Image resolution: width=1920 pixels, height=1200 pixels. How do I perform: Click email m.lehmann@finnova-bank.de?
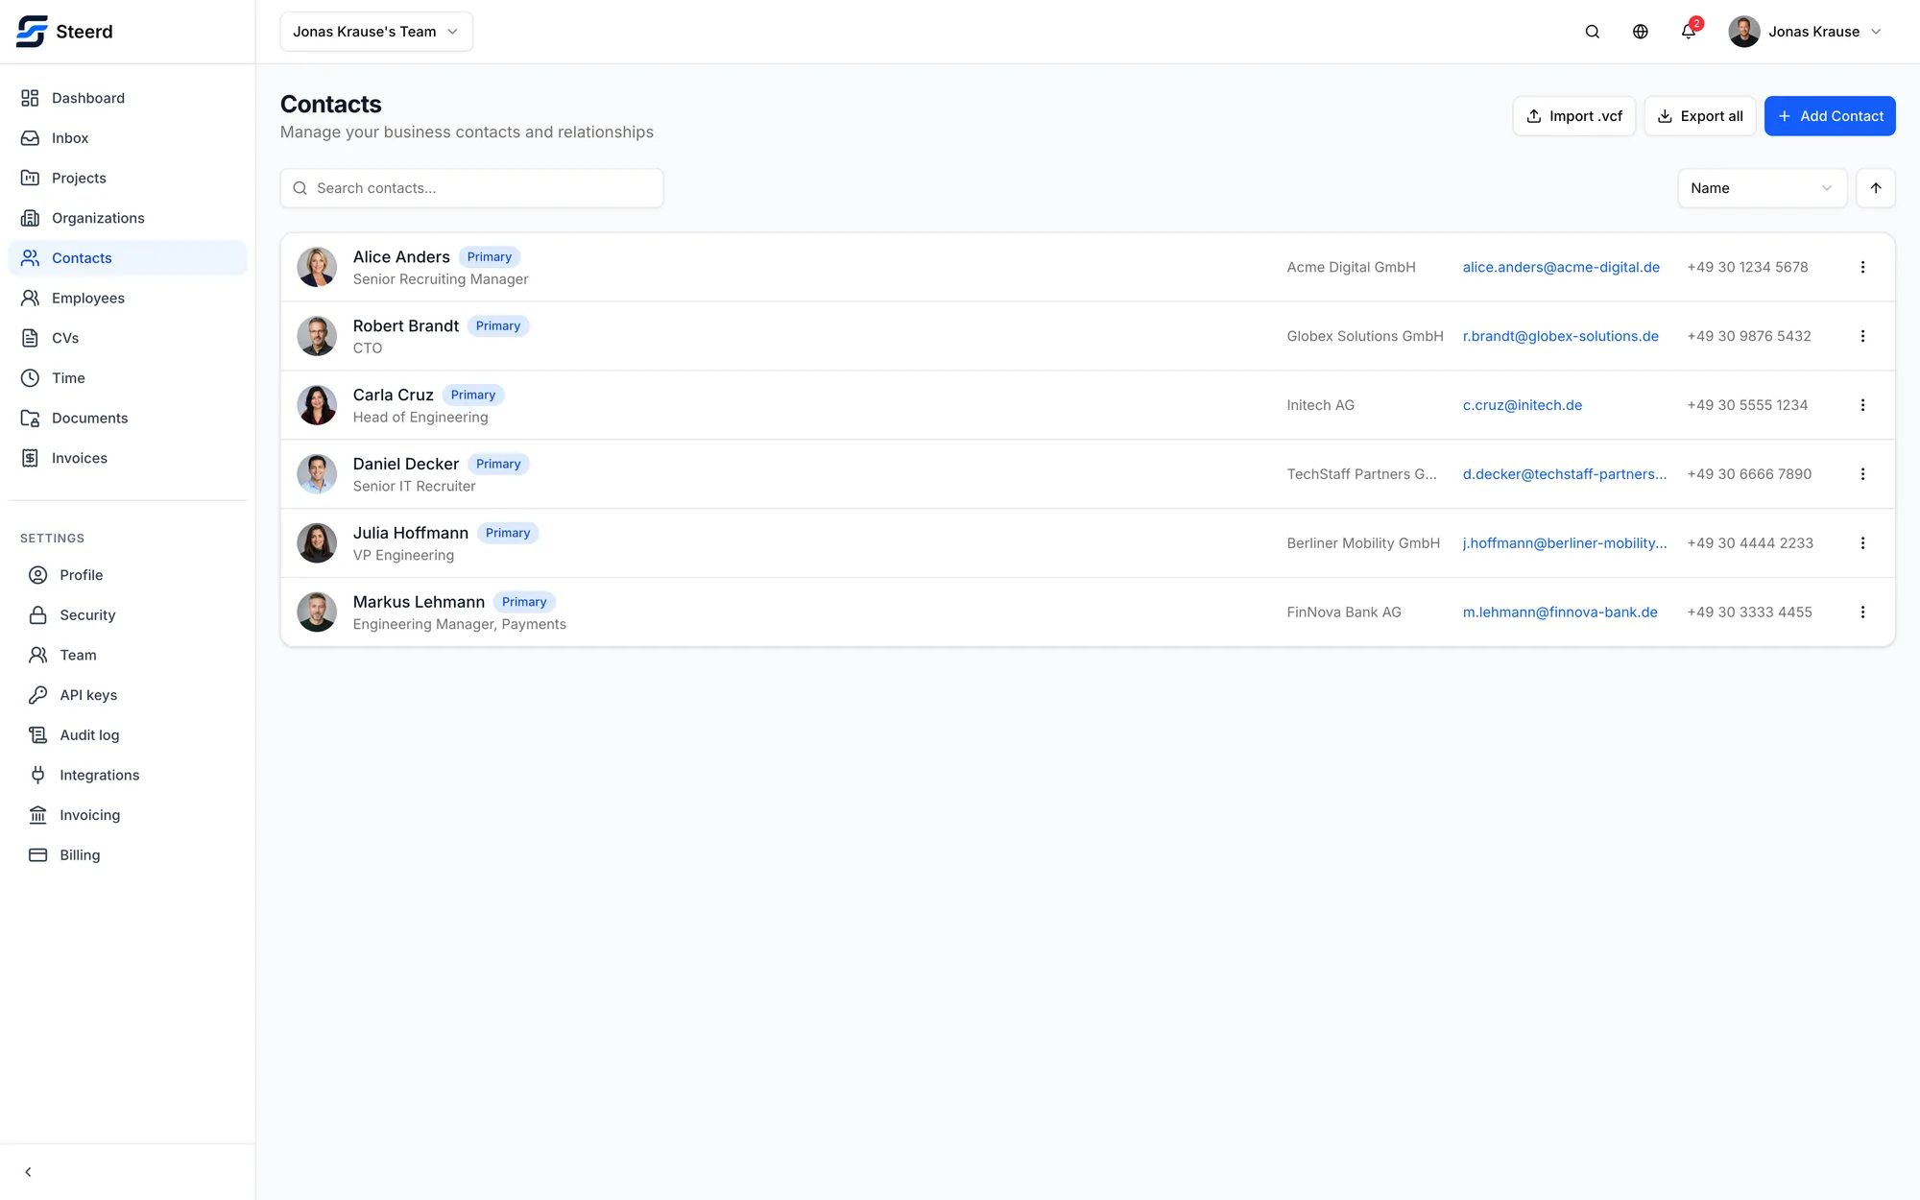coord(1560,612)
